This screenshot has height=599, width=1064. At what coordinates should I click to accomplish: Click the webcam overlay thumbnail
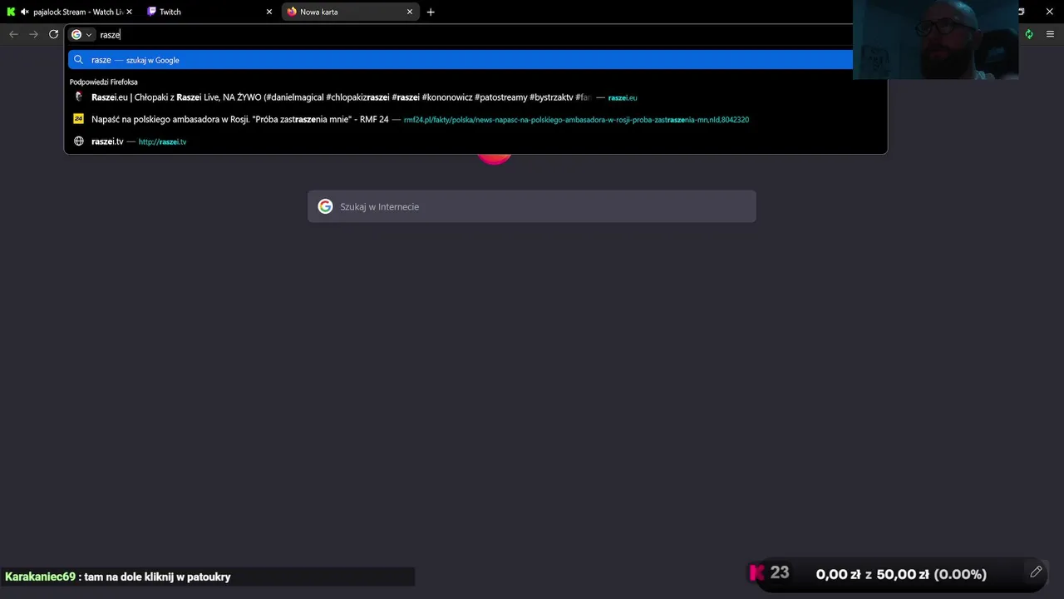[935, 40]
